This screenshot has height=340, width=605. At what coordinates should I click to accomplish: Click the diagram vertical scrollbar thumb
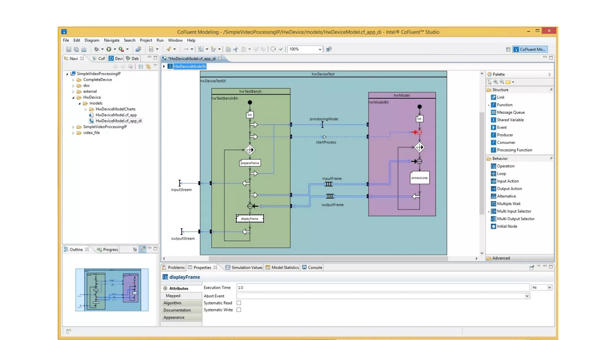pos(482,163)
